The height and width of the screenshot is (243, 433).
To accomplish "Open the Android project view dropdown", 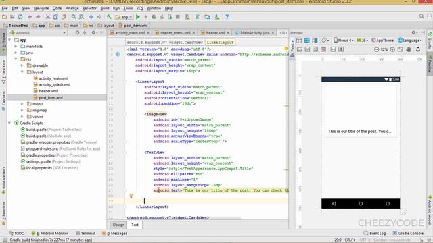I will [x=38, y=33].
